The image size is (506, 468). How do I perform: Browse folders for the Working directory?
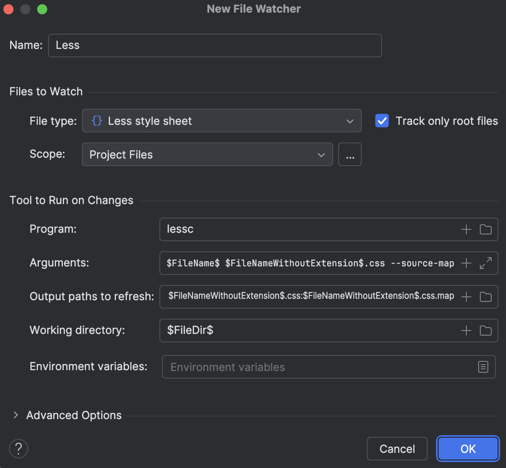coord(485,331)
